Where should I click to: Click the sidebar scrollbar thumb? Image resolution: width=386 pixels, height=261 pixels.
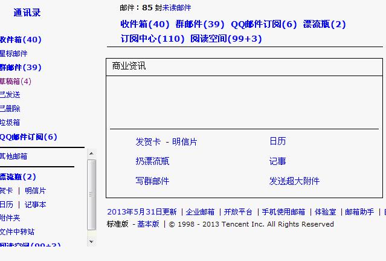[x=91, y=195]
